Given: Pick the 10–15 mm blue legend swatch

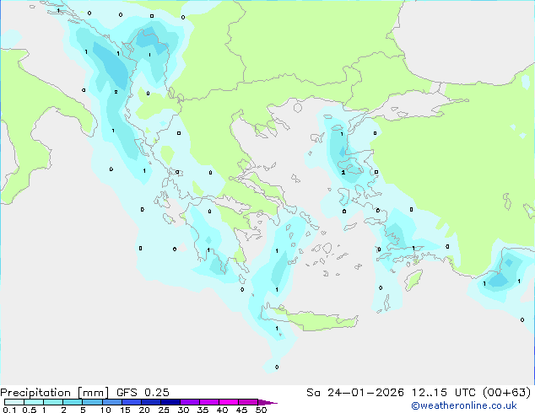Looking at the screenshot, I should (111, 402).
